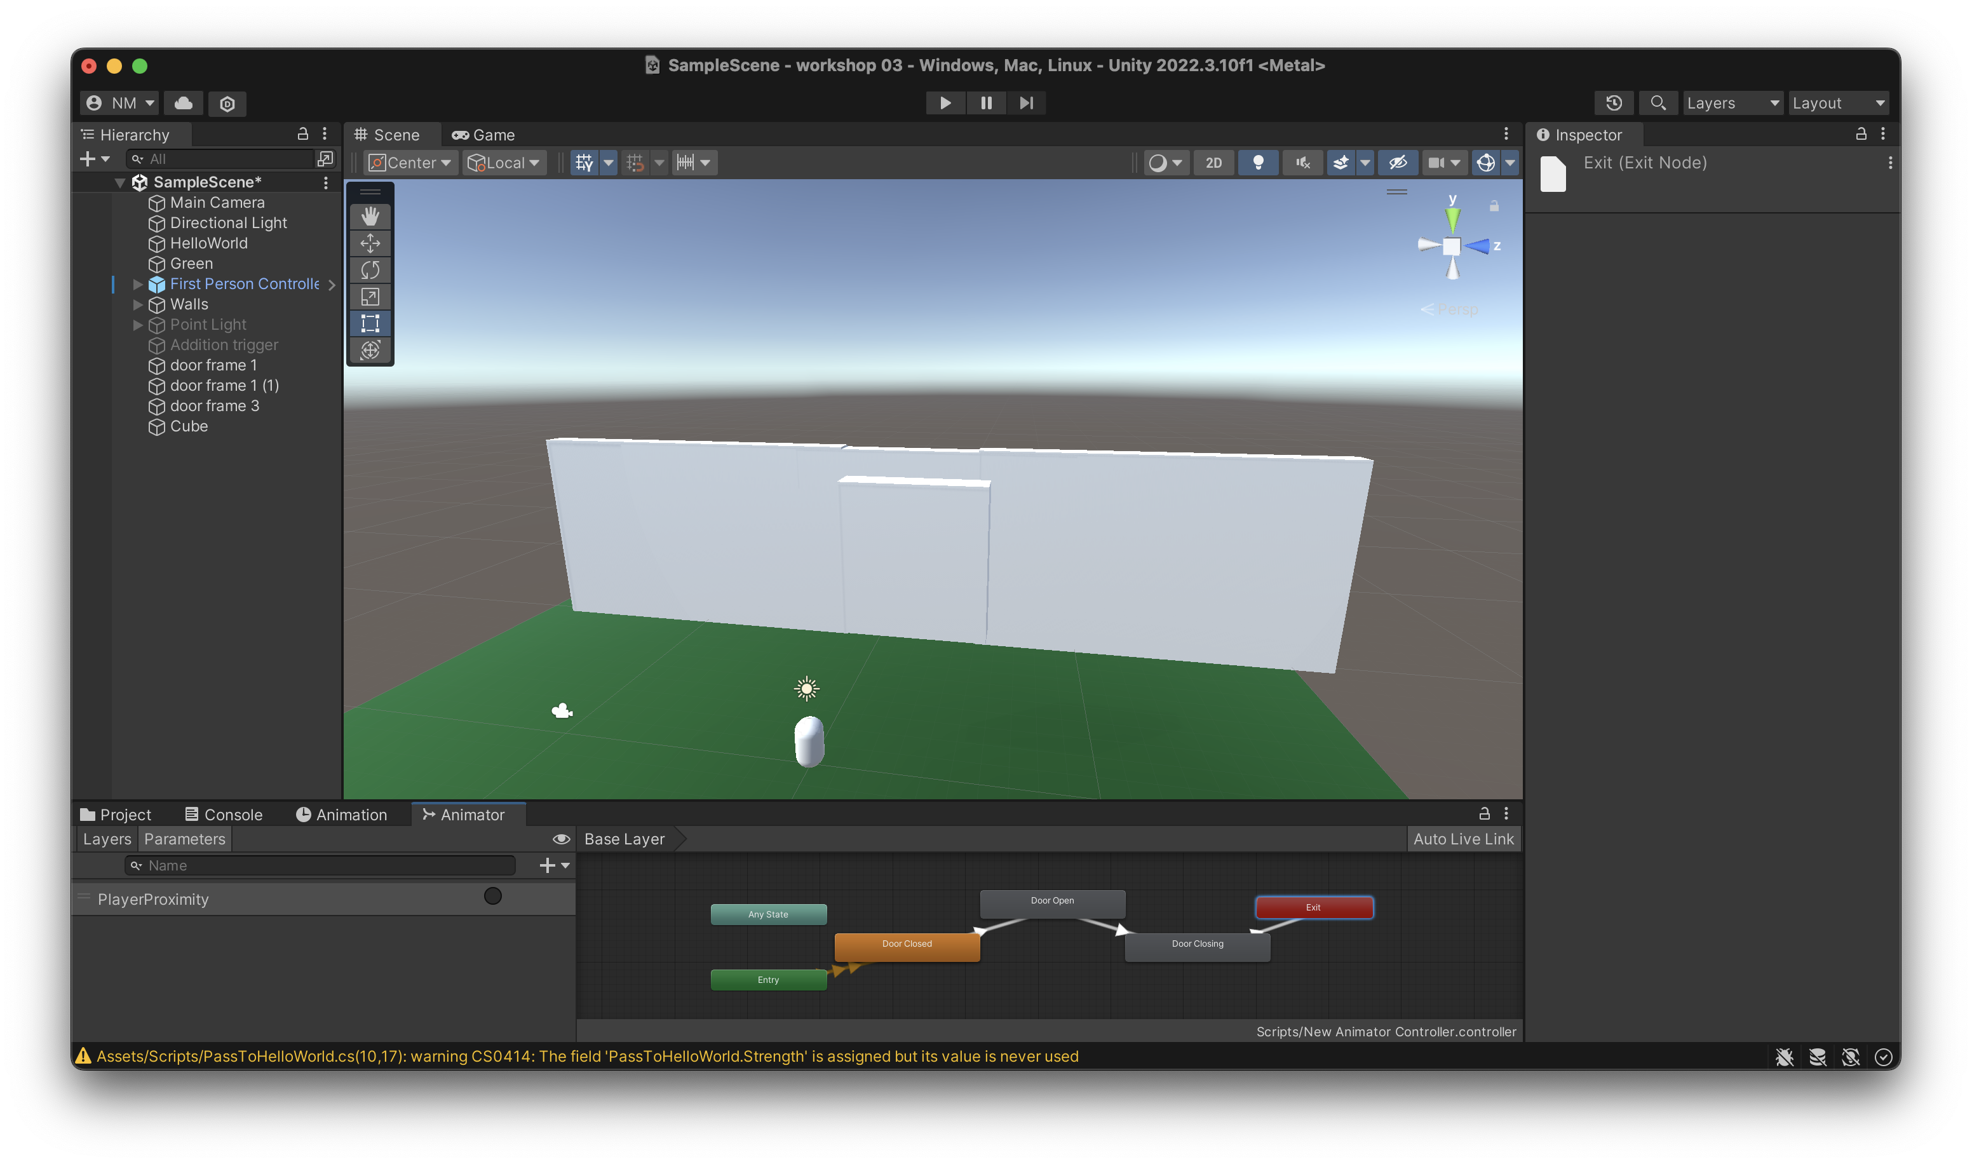Open the Console tab

(224, 814)
